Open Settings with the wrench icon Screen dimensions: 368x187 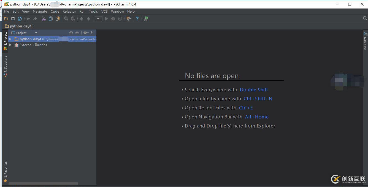click(129, 19)
